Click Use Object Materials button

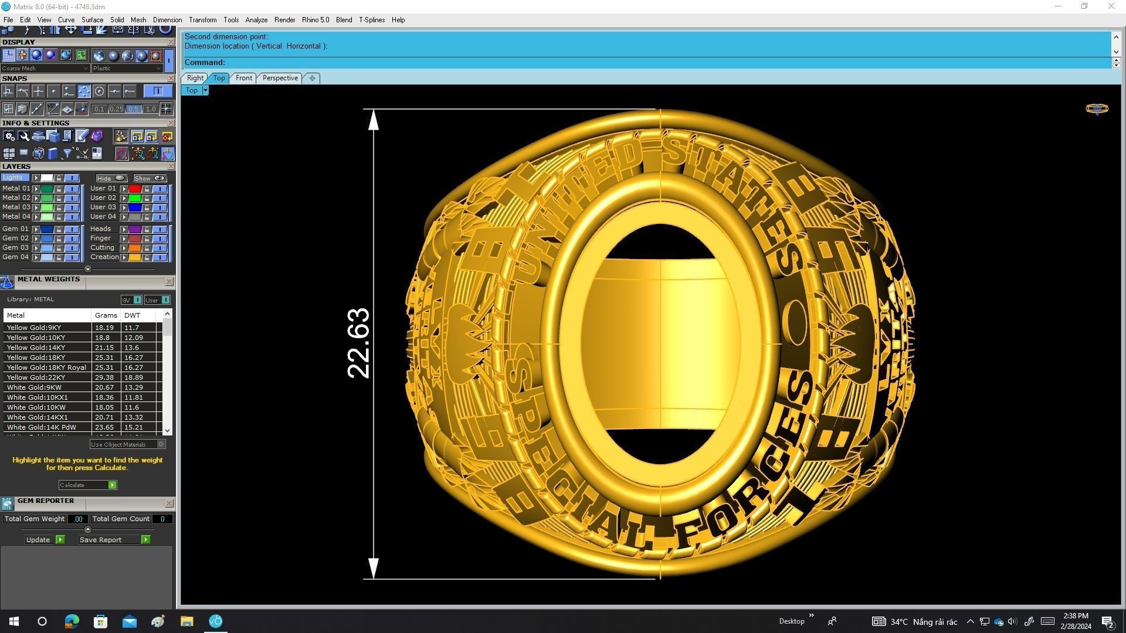pos(127,444)
